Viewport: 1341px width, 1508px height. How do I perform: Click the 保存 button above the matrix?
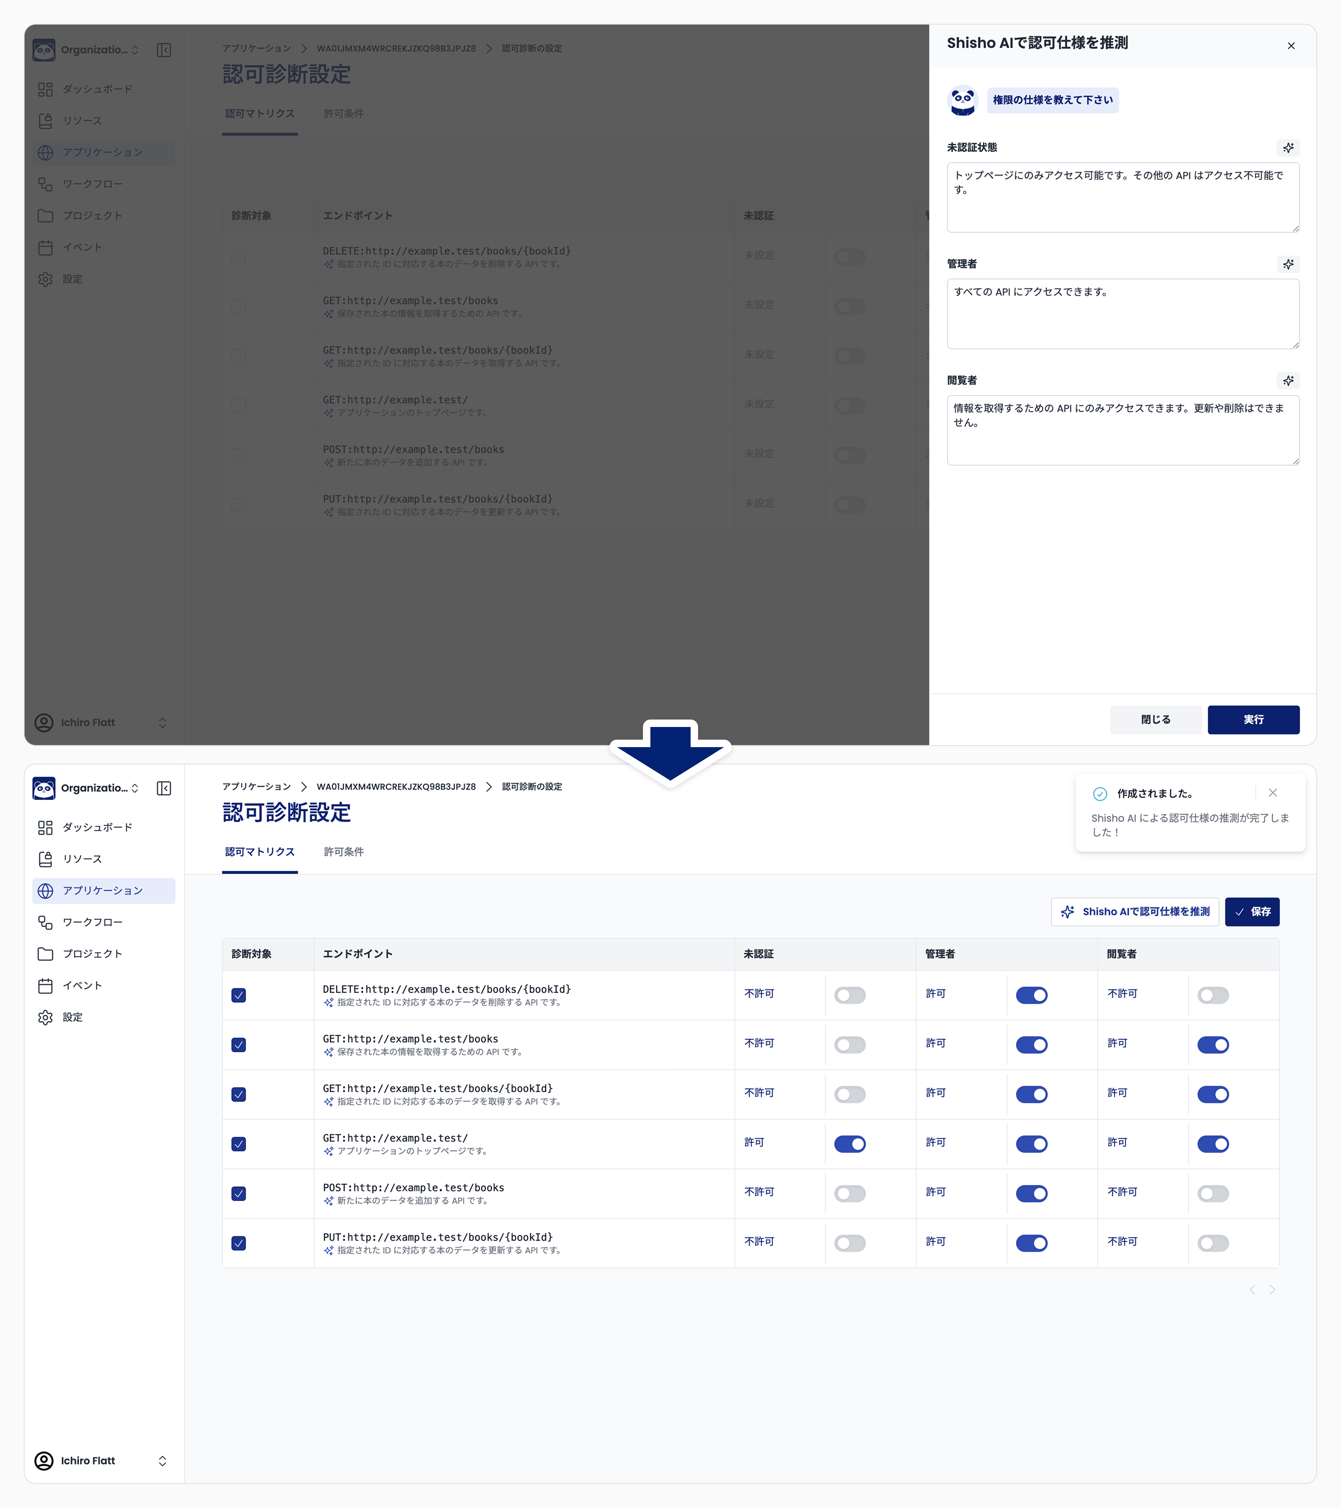pyautogui.click(x=1252, y=912)
